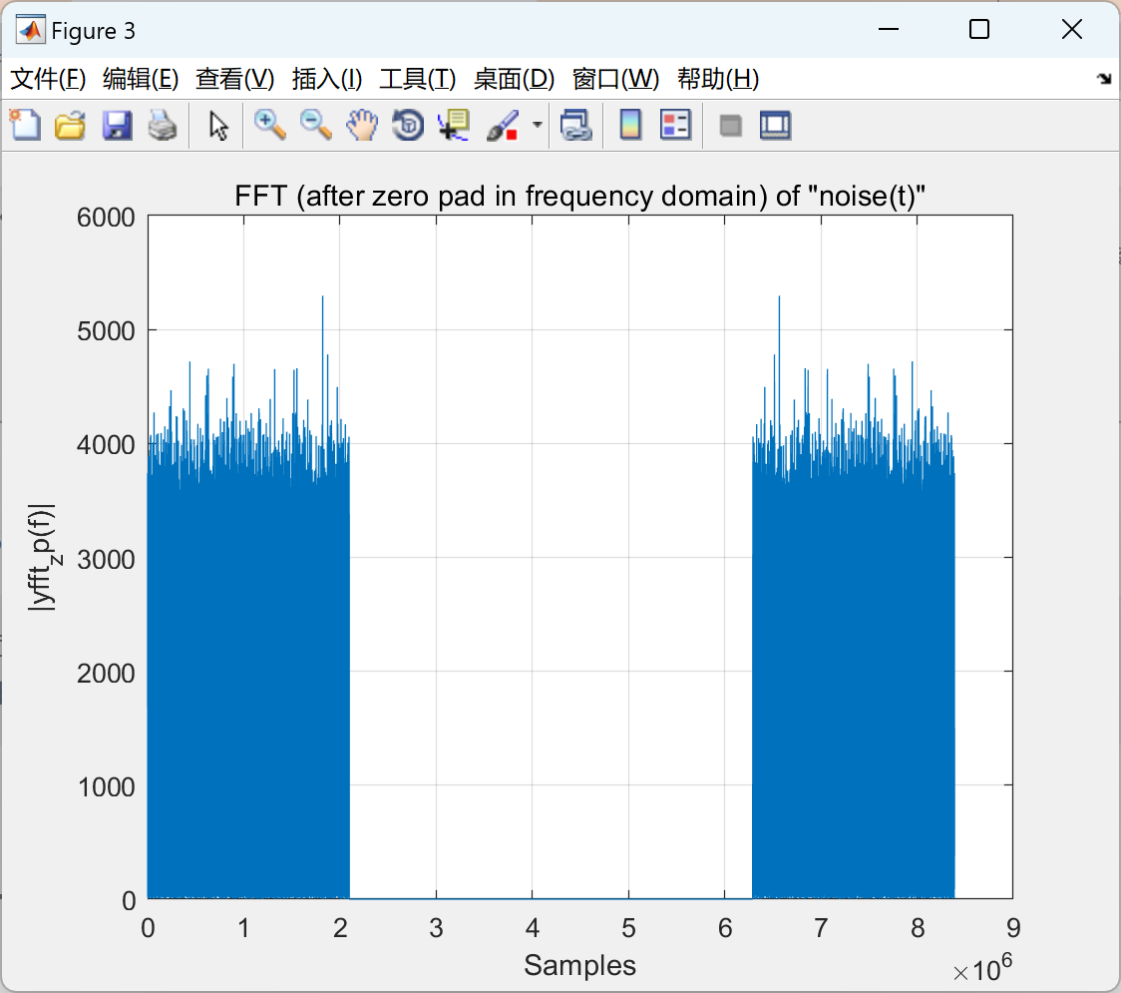Minimize the Figure 3 window
This screenshot has width=1121, height=993.
[x=888, y=29]
